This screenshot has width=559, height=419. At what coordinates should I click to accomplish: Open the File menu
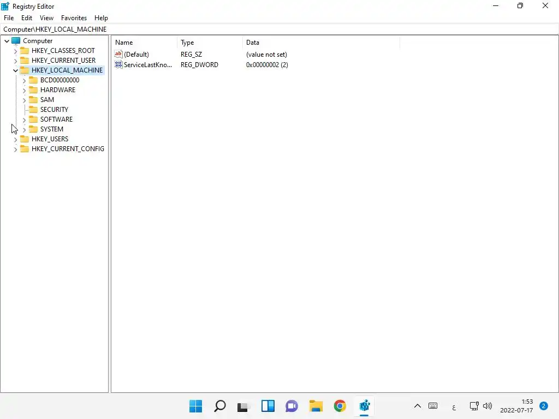point(9,18)
